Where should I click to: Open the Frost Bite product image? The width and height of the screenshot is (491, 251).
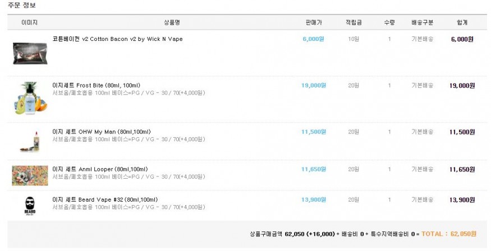point(29,98)
